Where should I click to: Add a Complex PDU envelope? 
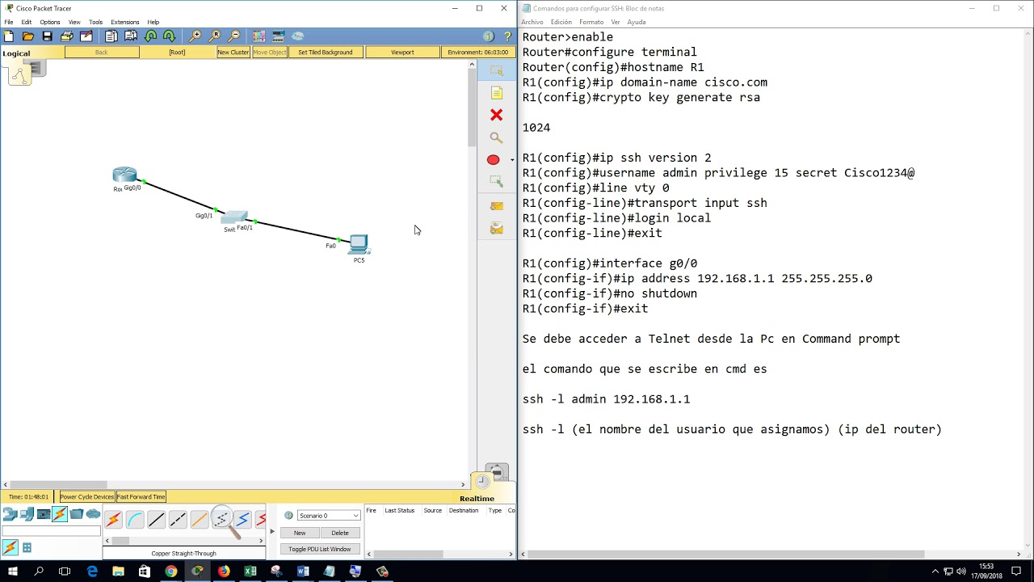coord(496,229)
